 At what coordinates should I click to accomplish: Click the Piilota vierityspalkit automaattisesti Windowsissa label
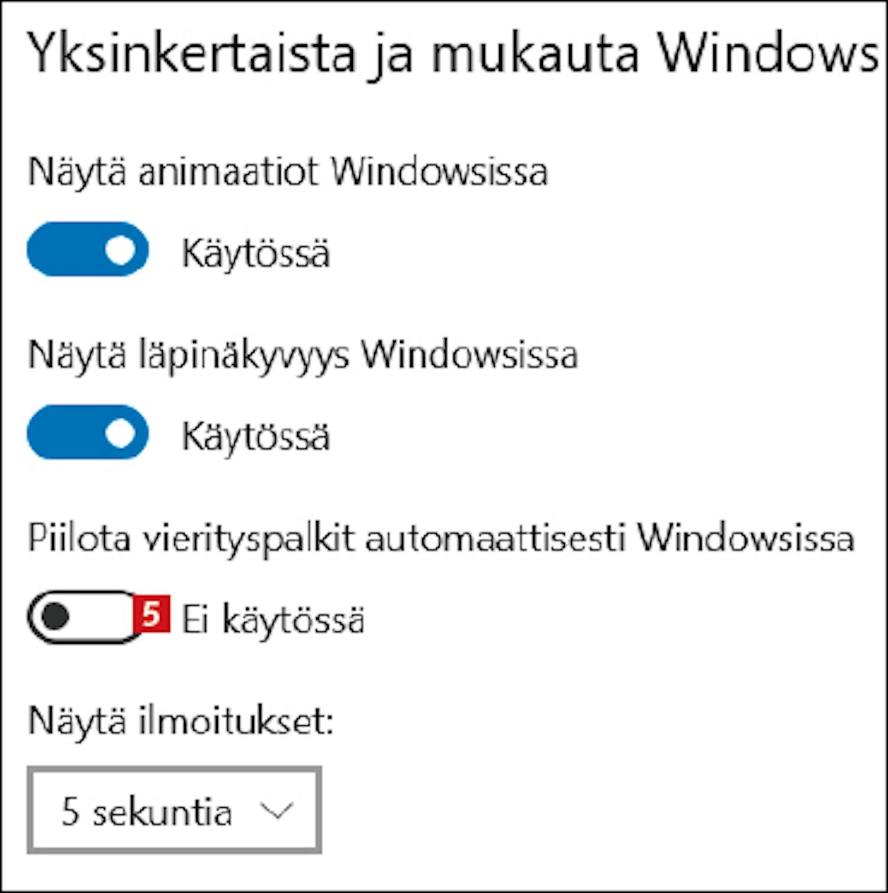tap(441, 539)
